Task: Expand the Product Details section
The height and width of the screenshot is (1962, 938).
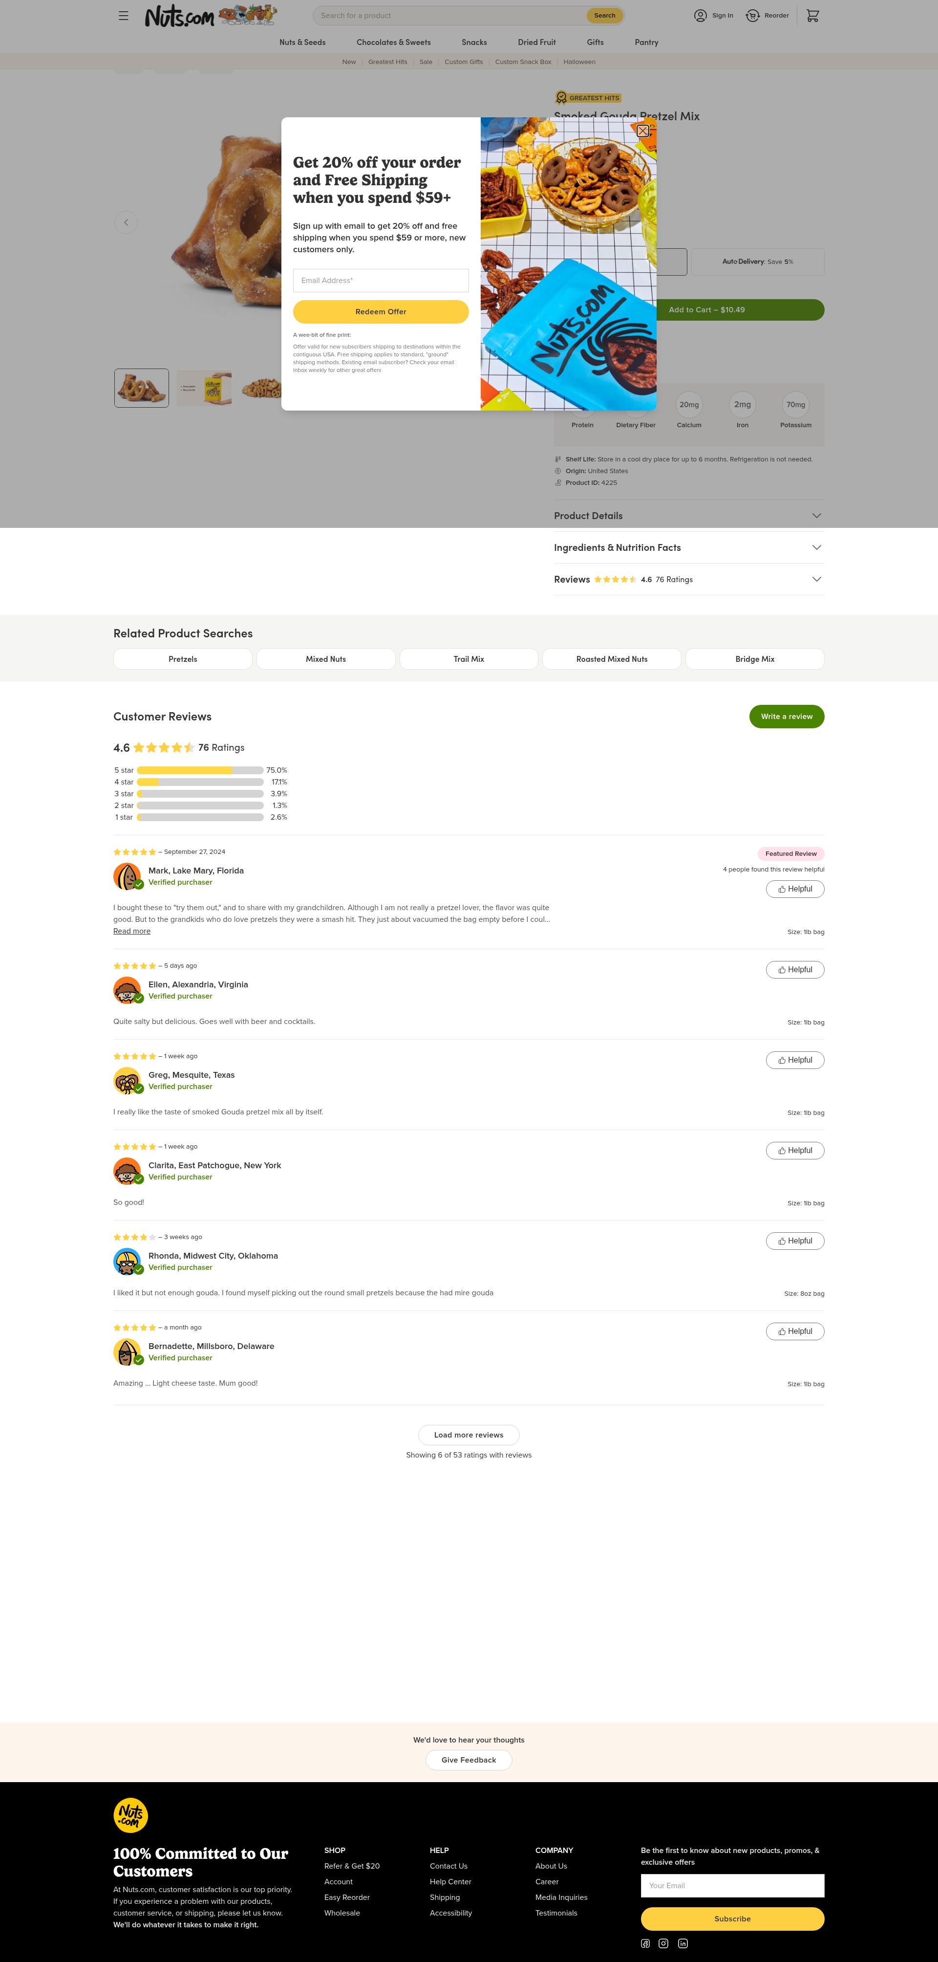Action: (689, 516)
